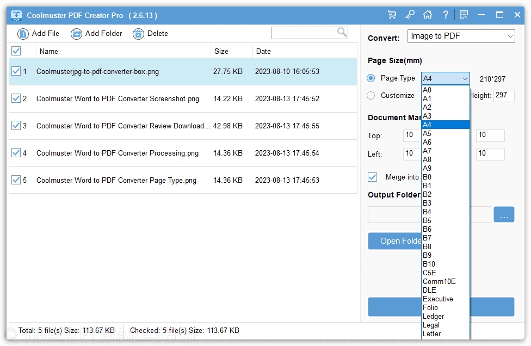Click the shopping cart purchase icon

click(392, 15)
